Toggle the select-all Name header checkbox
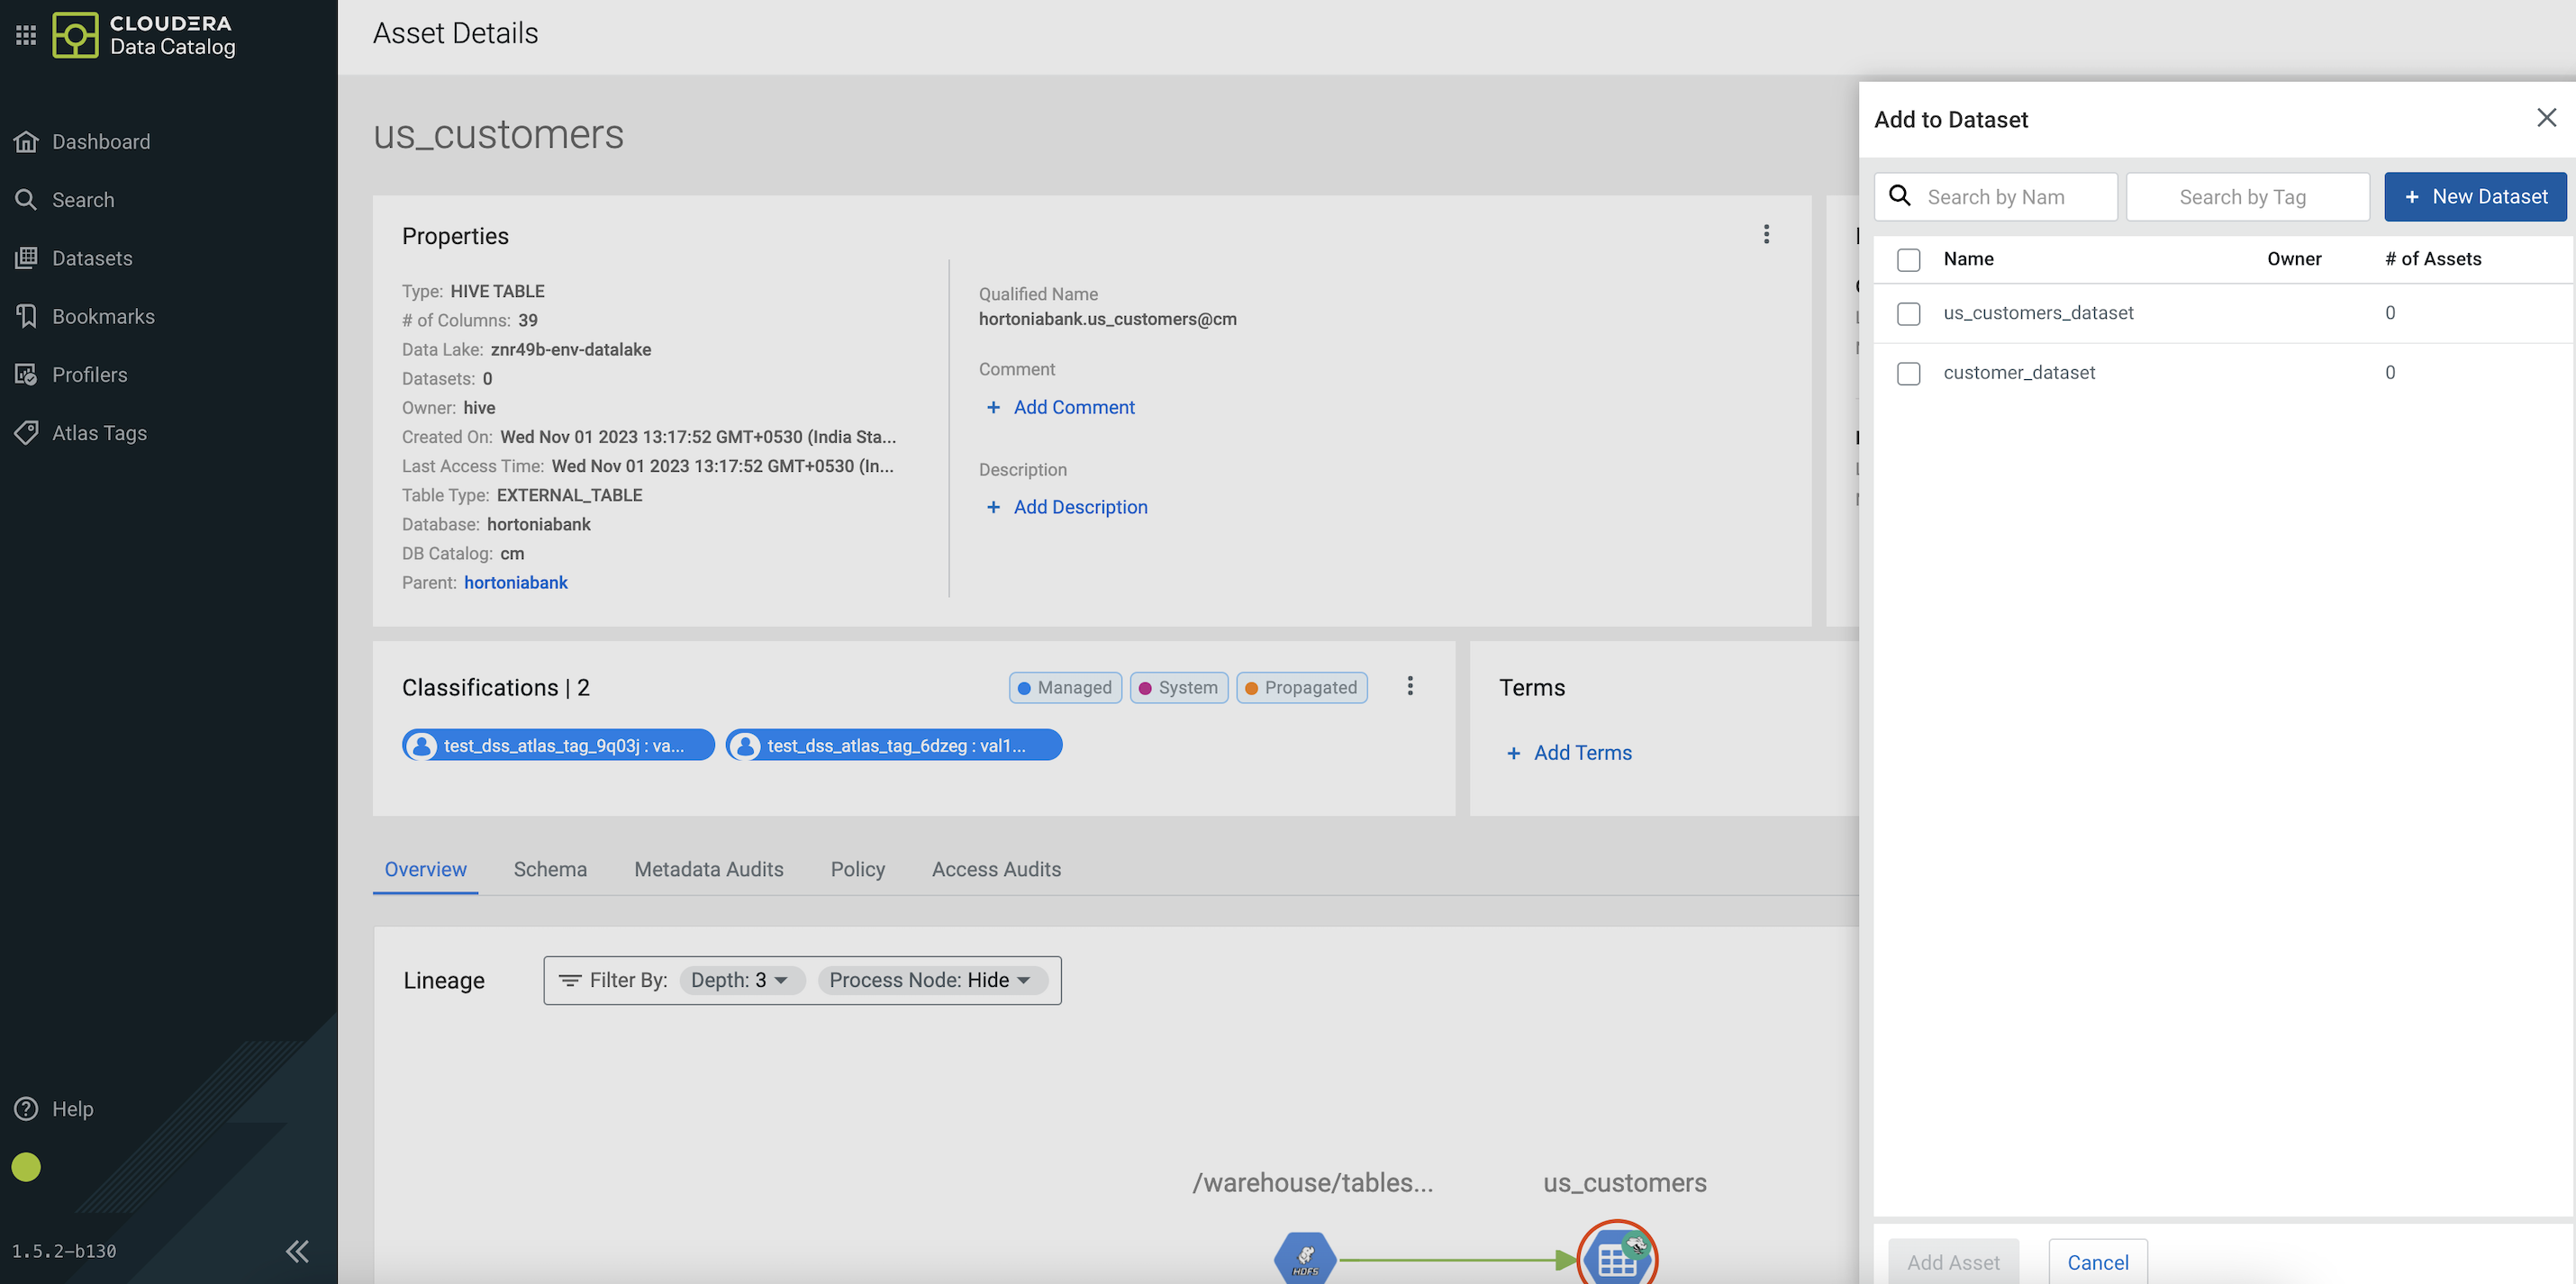2576x1284 pixels. [1908, 260]
